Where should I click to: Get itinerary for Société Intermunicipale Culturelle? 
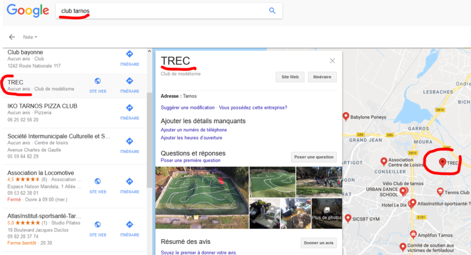[130, 145]
